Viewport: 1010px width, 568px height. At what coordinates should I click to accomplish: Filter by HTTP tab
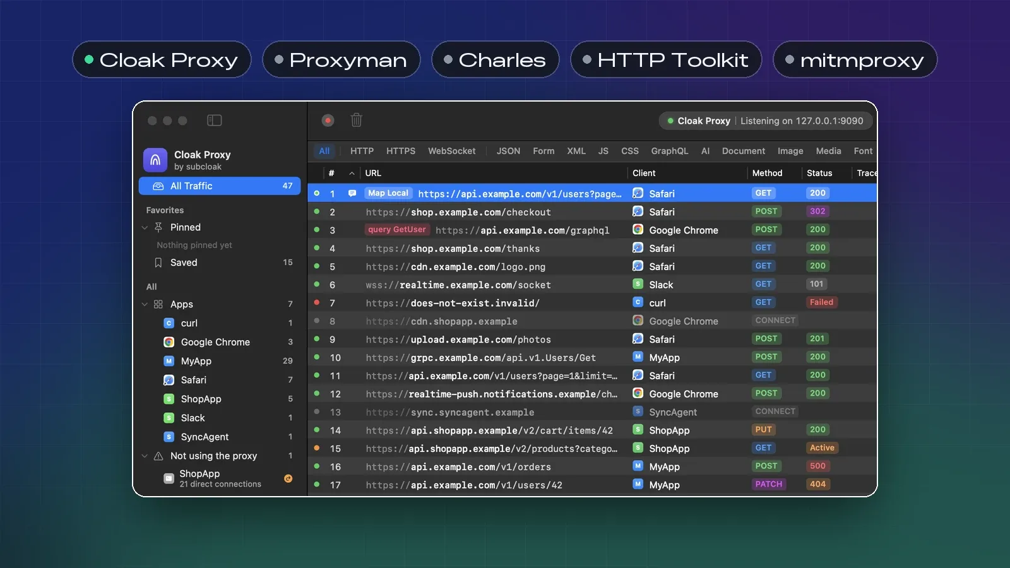pyautogui.click(x=362, y=151)
